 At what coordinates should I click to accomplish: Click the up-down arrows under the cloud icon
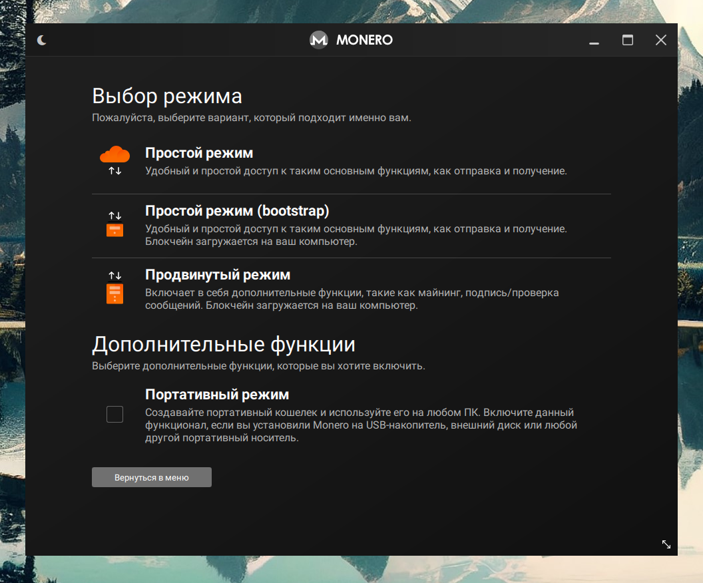tap(115, 170)
